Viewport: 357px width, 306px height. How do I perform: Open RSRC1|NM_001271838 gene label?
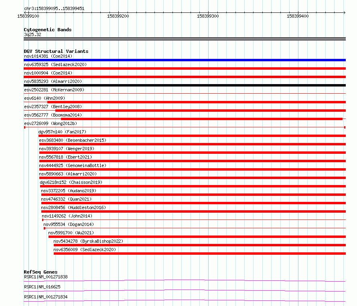(x=46, y=277)
